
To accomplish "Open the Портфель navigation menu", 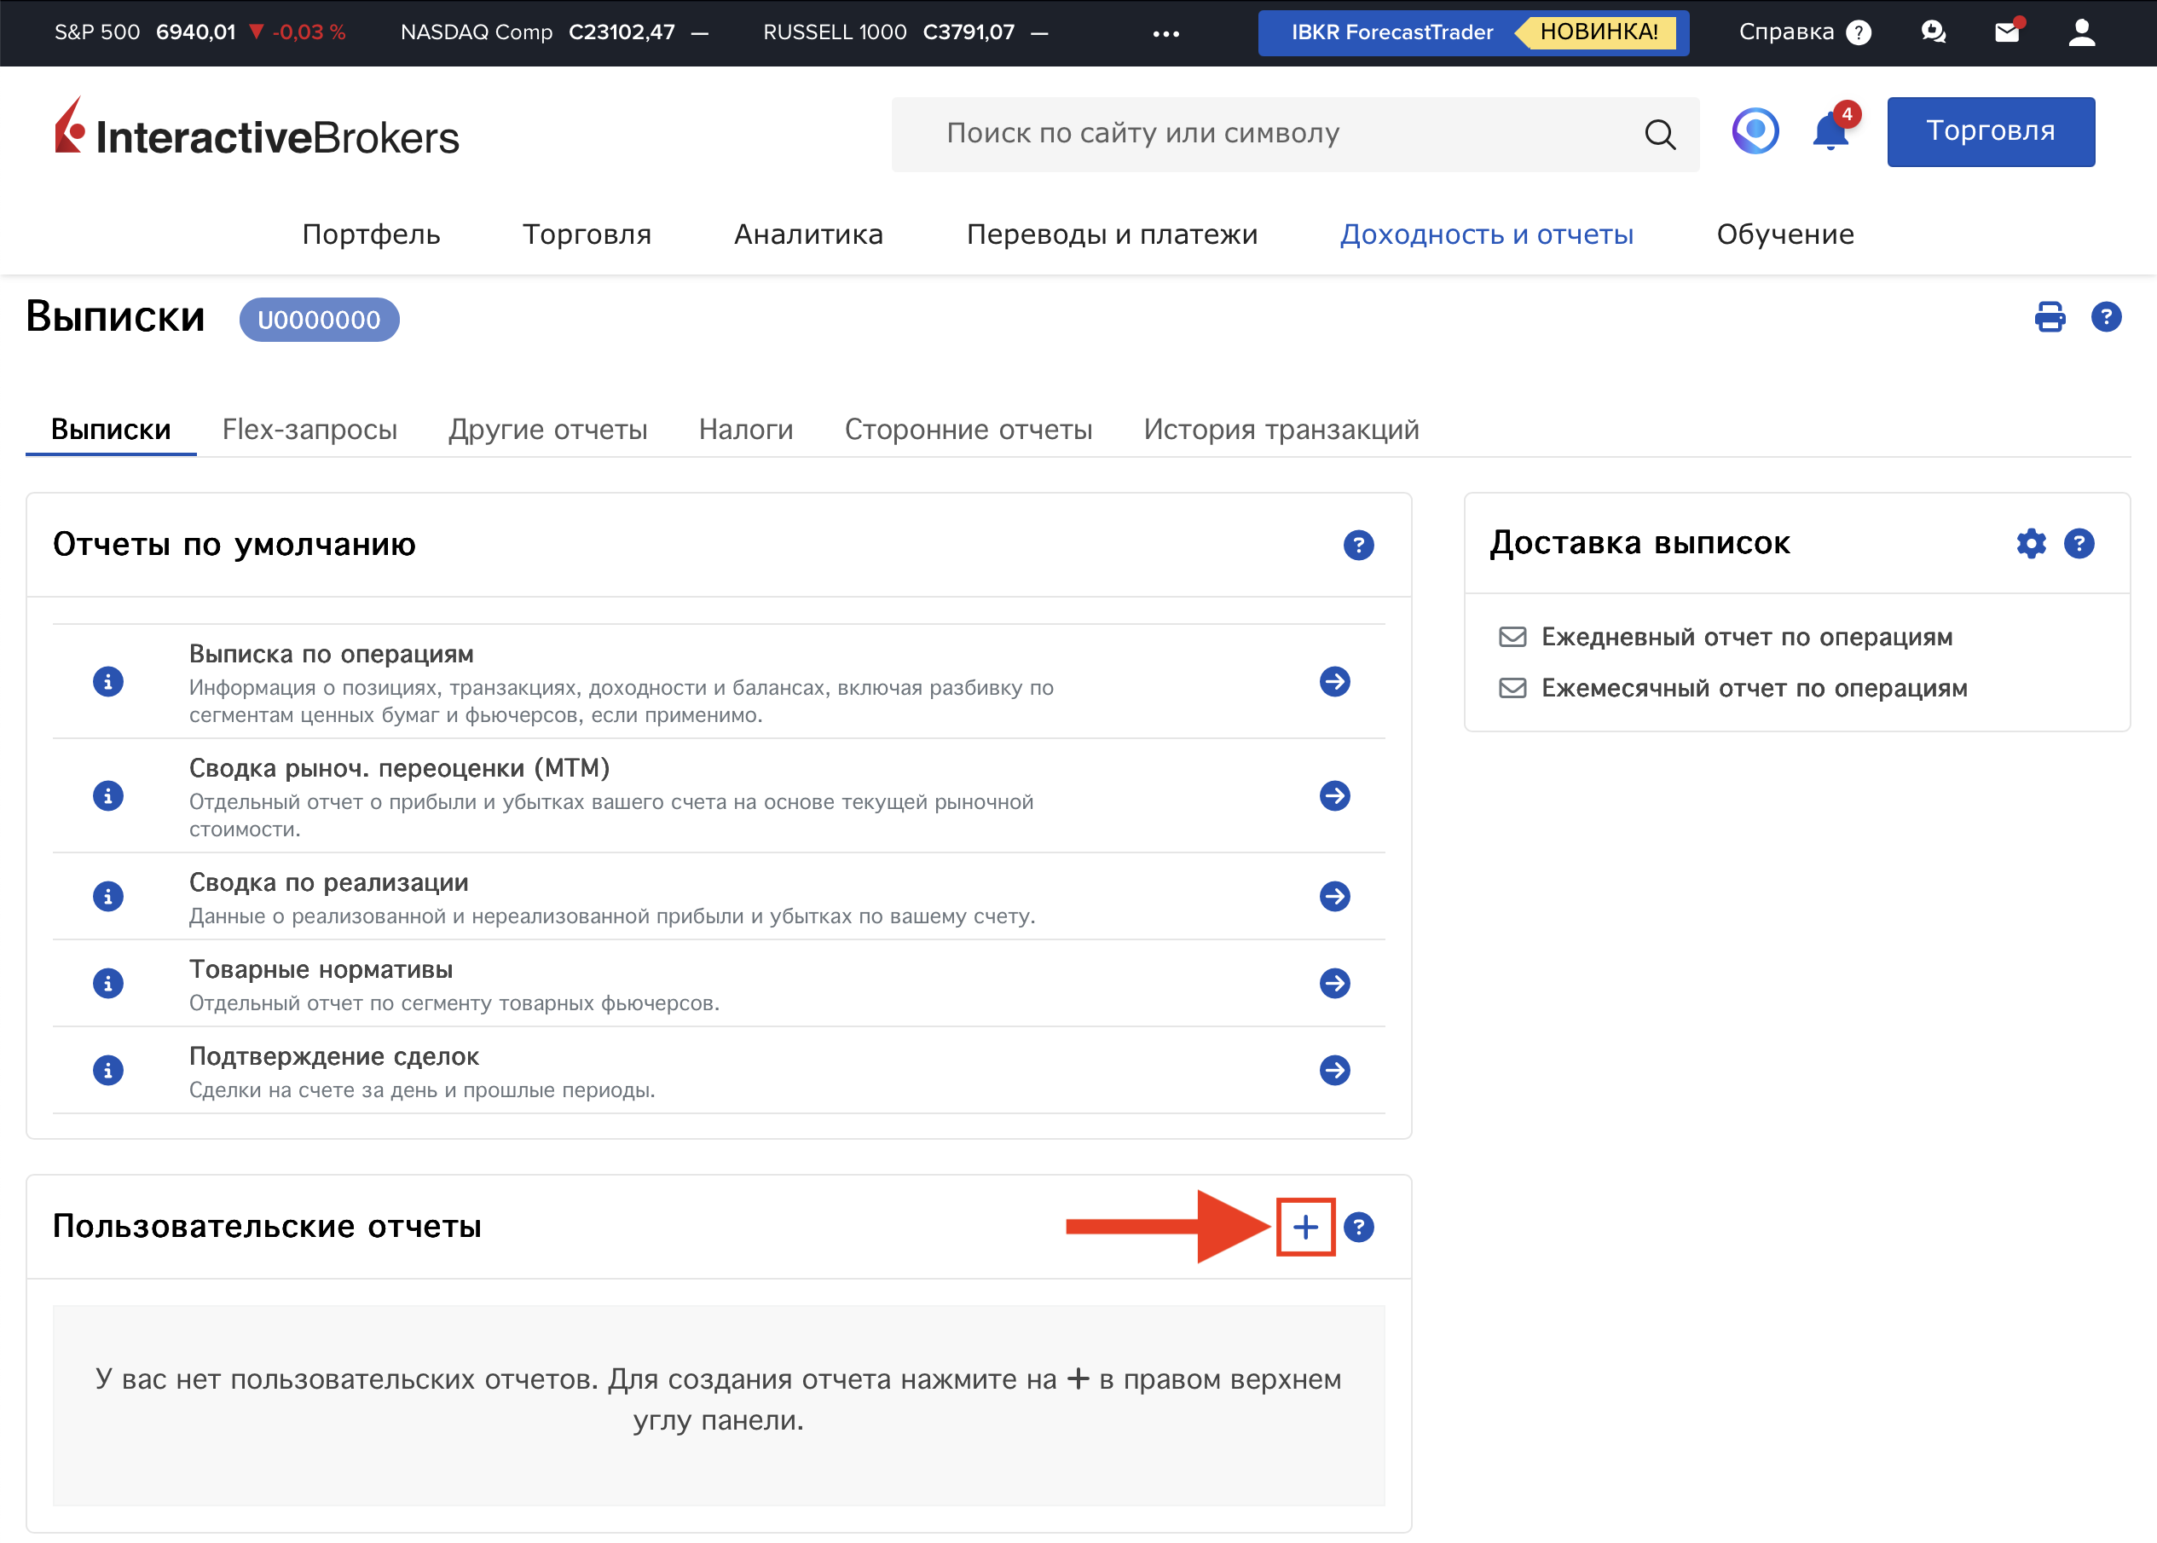I will coord(371,234).
